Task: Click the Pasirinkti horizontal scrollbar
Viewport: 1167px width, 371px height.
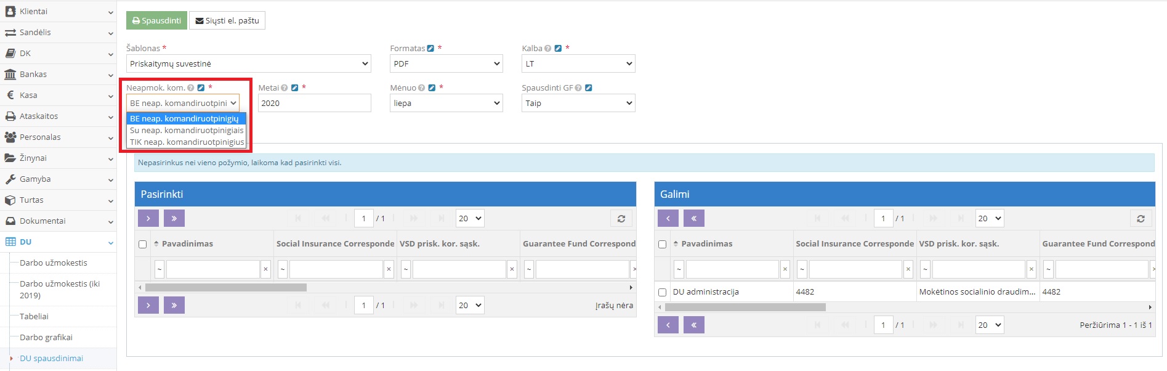Action: [226, 288]
